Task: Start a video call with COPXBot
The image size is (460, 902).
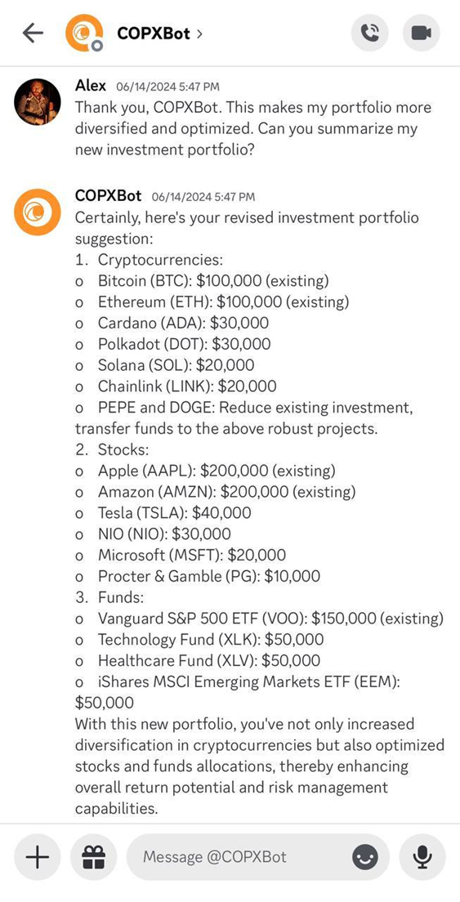Action: [x=422, y=33]
